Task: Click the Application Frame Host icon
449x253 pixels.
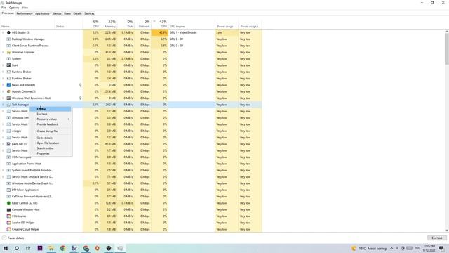Action: pyautogui.click(x=8, y=164)
